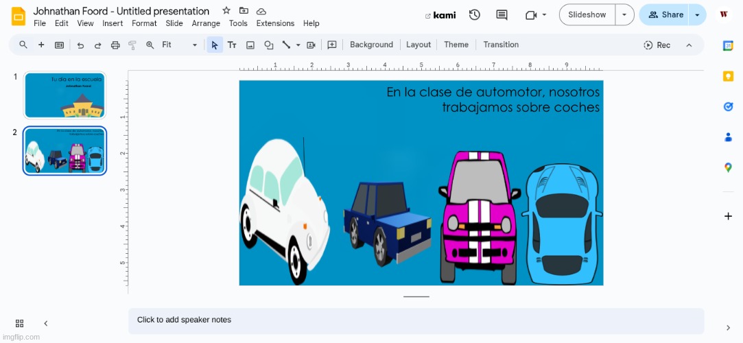743x343 pixels.
Task: Open Google Keep side panel icon
Action: (728, 76)
